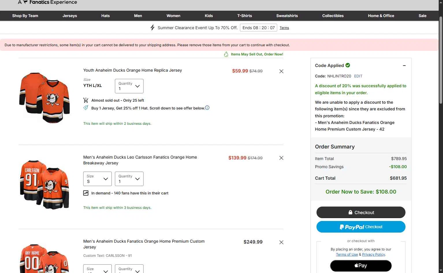Click the $59.99 sale price
The height and width of the screenshot is (273, 443).
[x=240, y=71]
